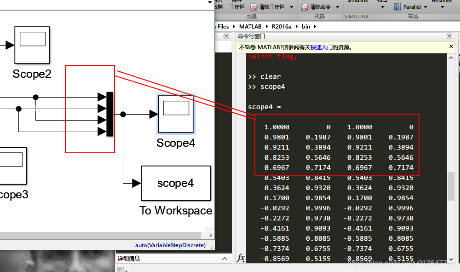Click auto(VariableStepDiscrete) solver status link

171,245
